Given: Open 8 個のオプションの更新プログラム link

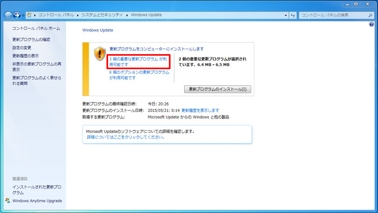Looking at the screenshot, I should pyautogui.click(x=139, y=75).
